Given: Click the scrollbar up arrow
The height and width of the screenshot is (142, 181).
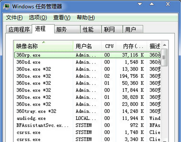Looking at the screenshot, I should (x=165, y=45).
